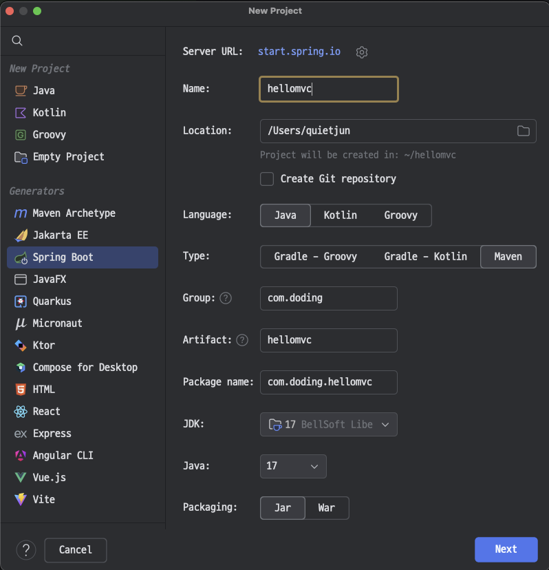Click the Vite lightning icon
The width and height of the screenshot is (549, 570).
pyautogui.click(x=21, y=500)
